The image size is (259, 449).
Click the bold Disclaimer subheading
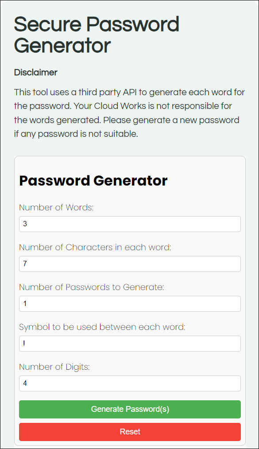click(x=36, y=72)
